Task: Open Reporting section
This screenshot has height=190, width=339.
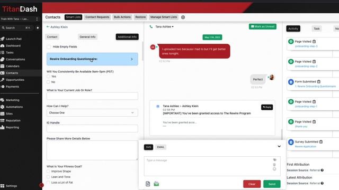Action: pyautogui.click(x=12, y=127)
